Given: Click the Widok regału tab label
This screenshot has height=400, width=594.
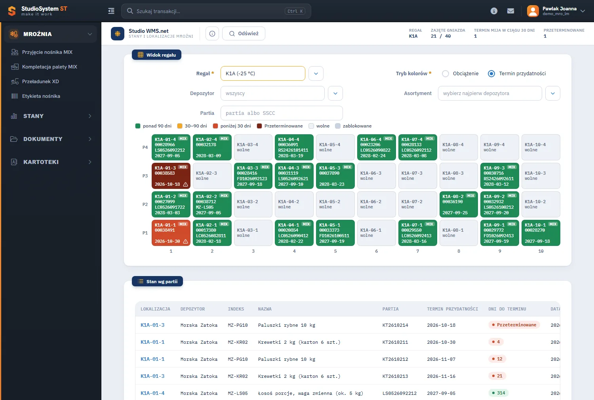Looking at the screenshot, I should tap(157, 55).
